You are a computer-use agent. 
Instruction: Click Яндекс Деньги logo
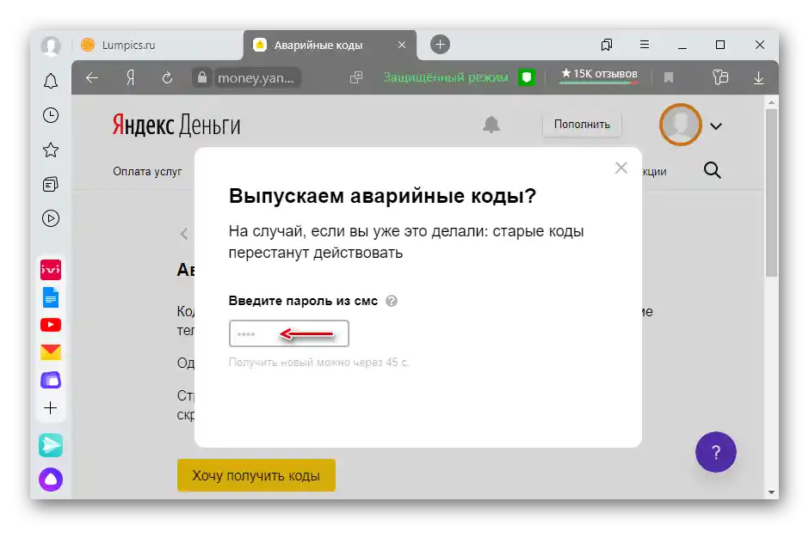[x=176, y=125]
